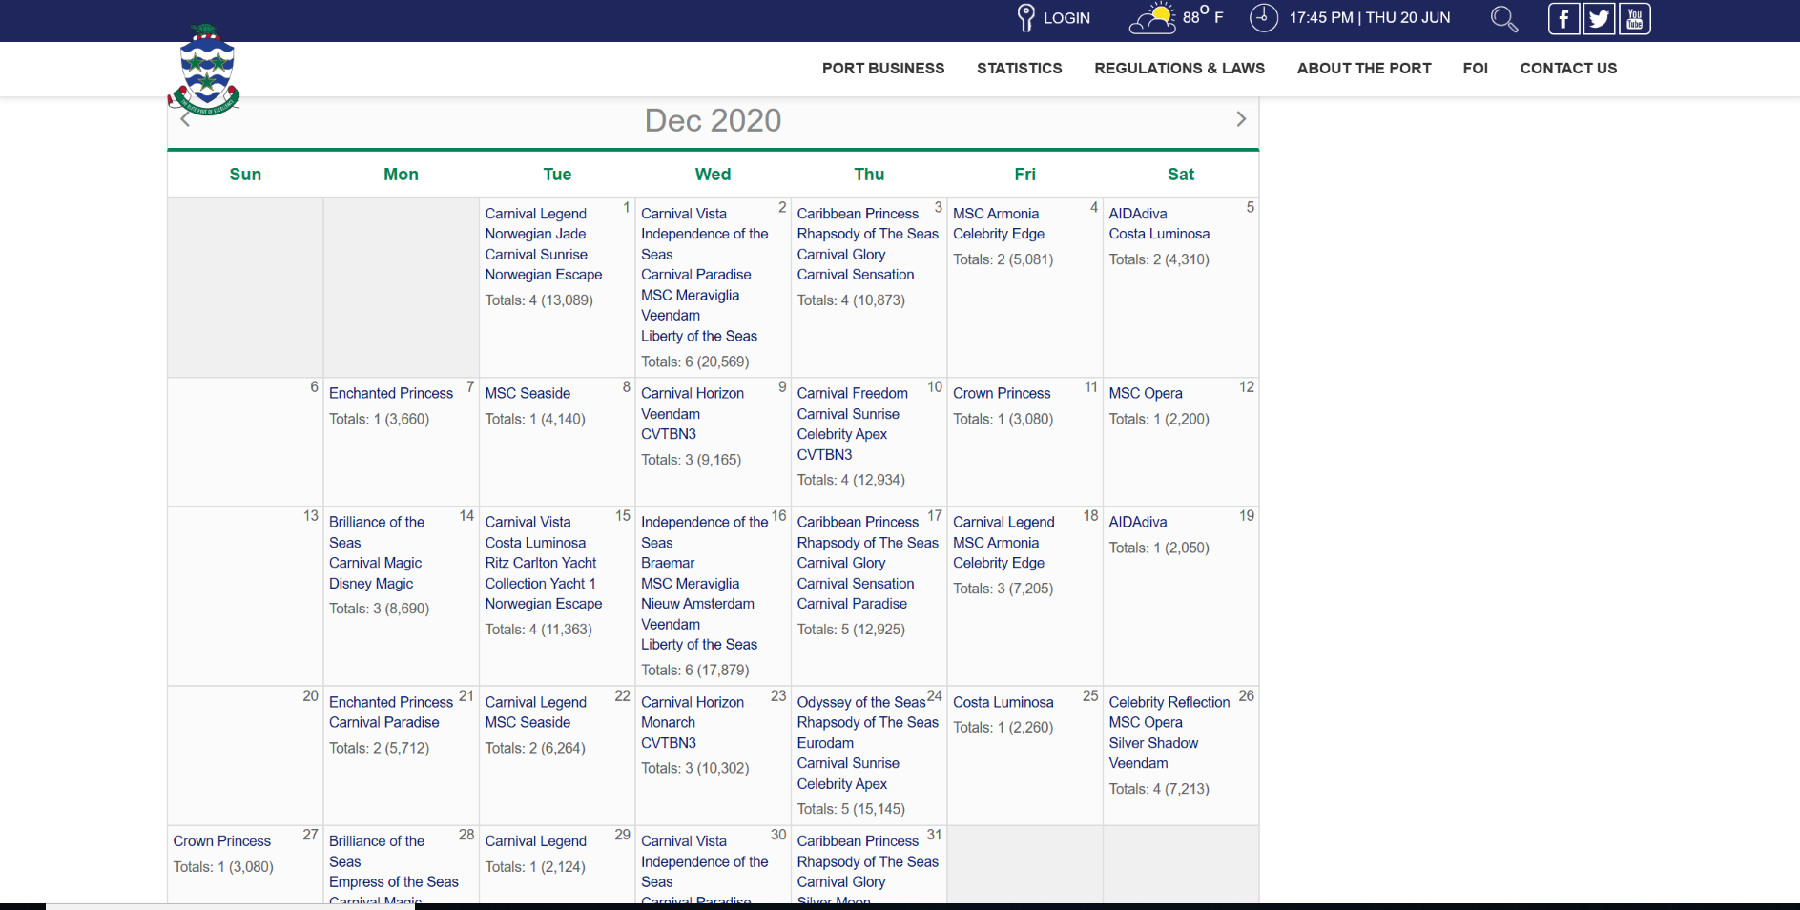The width and height of the screenshot is (1800, 910).
Task: Open Carnival Paradise on Dec 21
Action: pos(384,723)
